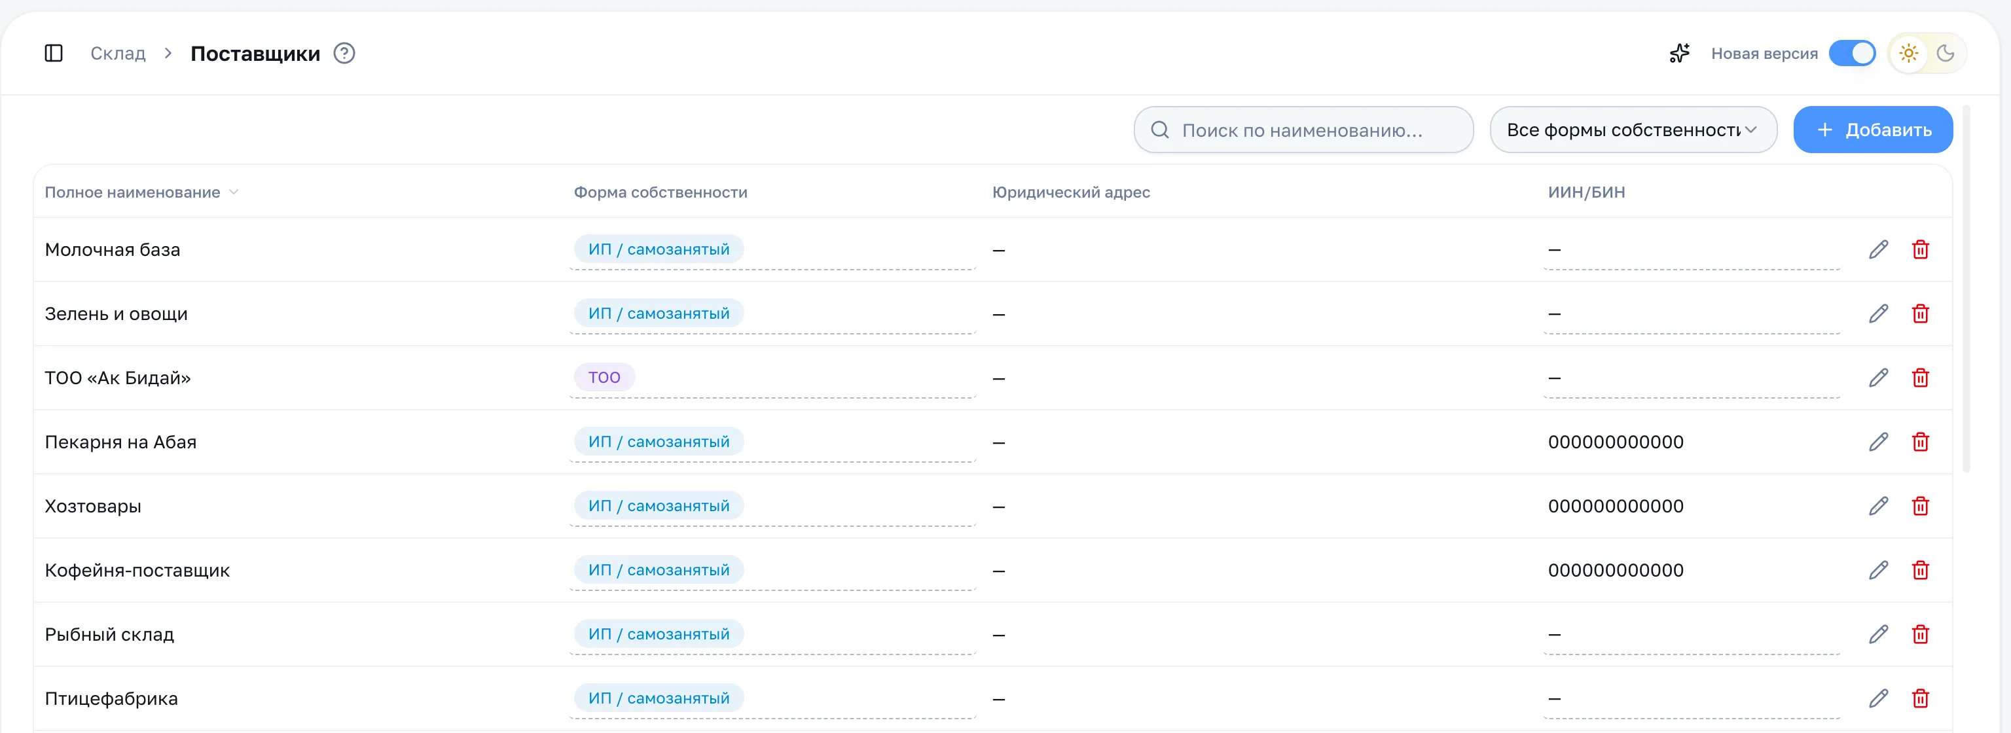
Task: Click ИИН/БИН value of Кофейня-поставщик
Action: click(1615, 570)
